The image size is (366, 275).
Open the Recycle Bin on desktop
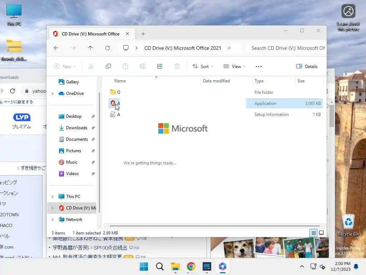click(x=348, y=226)
